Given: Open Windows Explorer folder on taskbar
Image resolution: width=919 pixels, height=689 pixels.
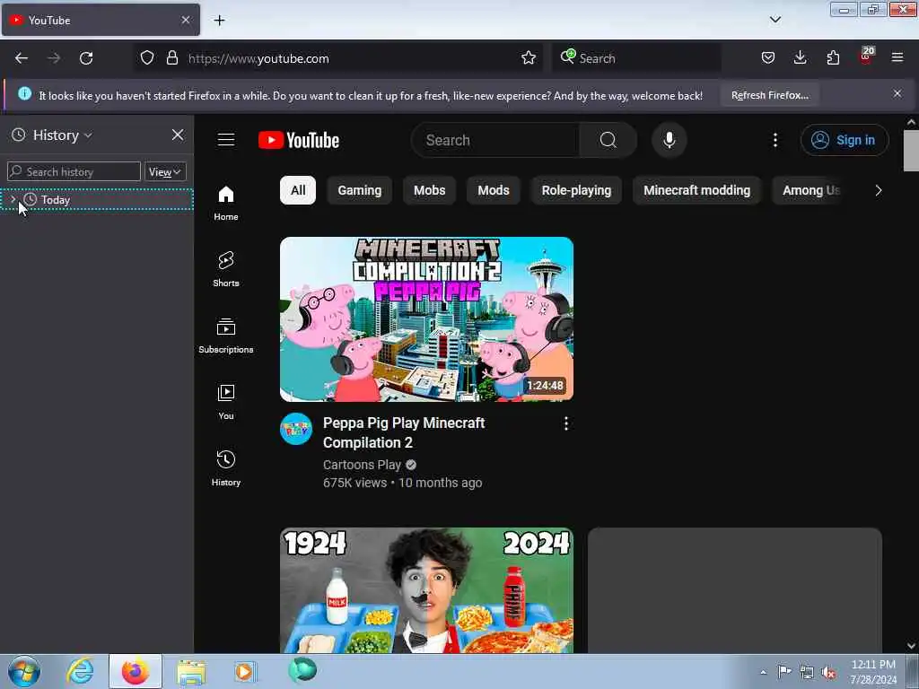Looking at the screenshot, I should point(191,671).
